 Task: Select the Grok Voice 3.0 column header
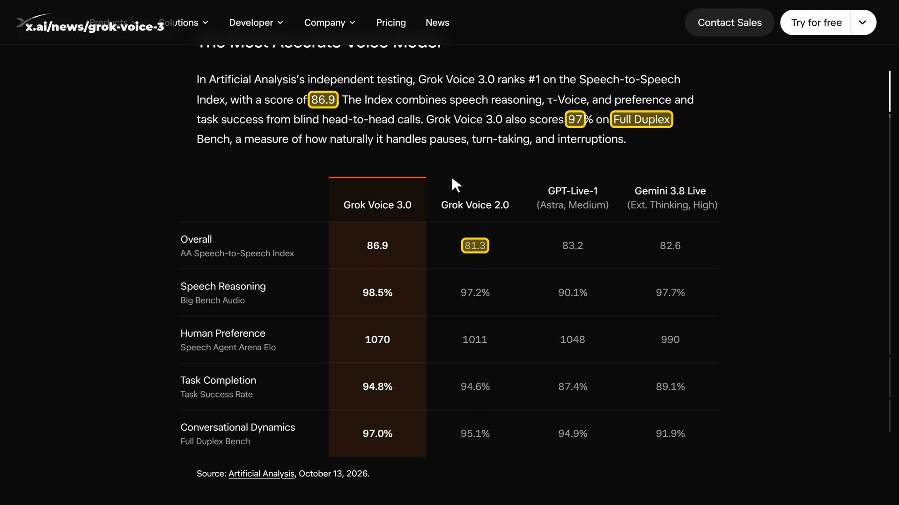pos(377,205)
